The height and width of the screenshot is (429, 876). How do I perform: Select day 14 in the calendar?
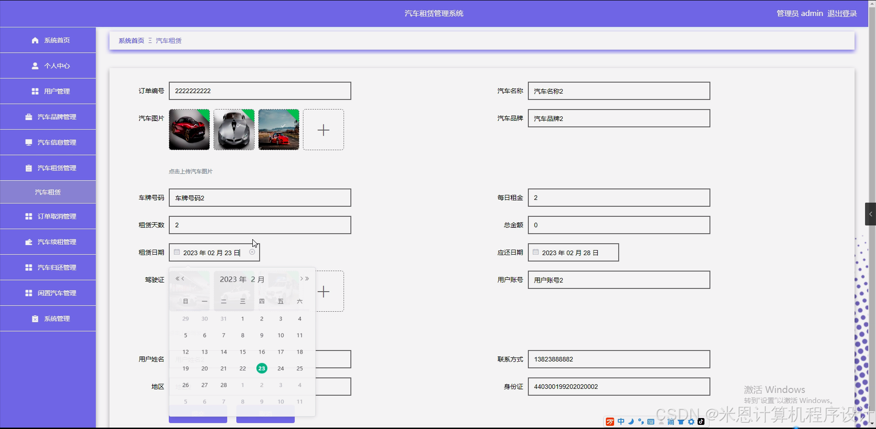click(x=224, y=352)
